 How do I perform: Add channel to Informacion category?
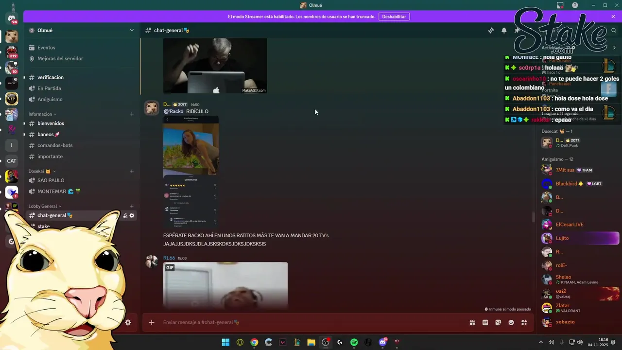[x=132, y=114]
